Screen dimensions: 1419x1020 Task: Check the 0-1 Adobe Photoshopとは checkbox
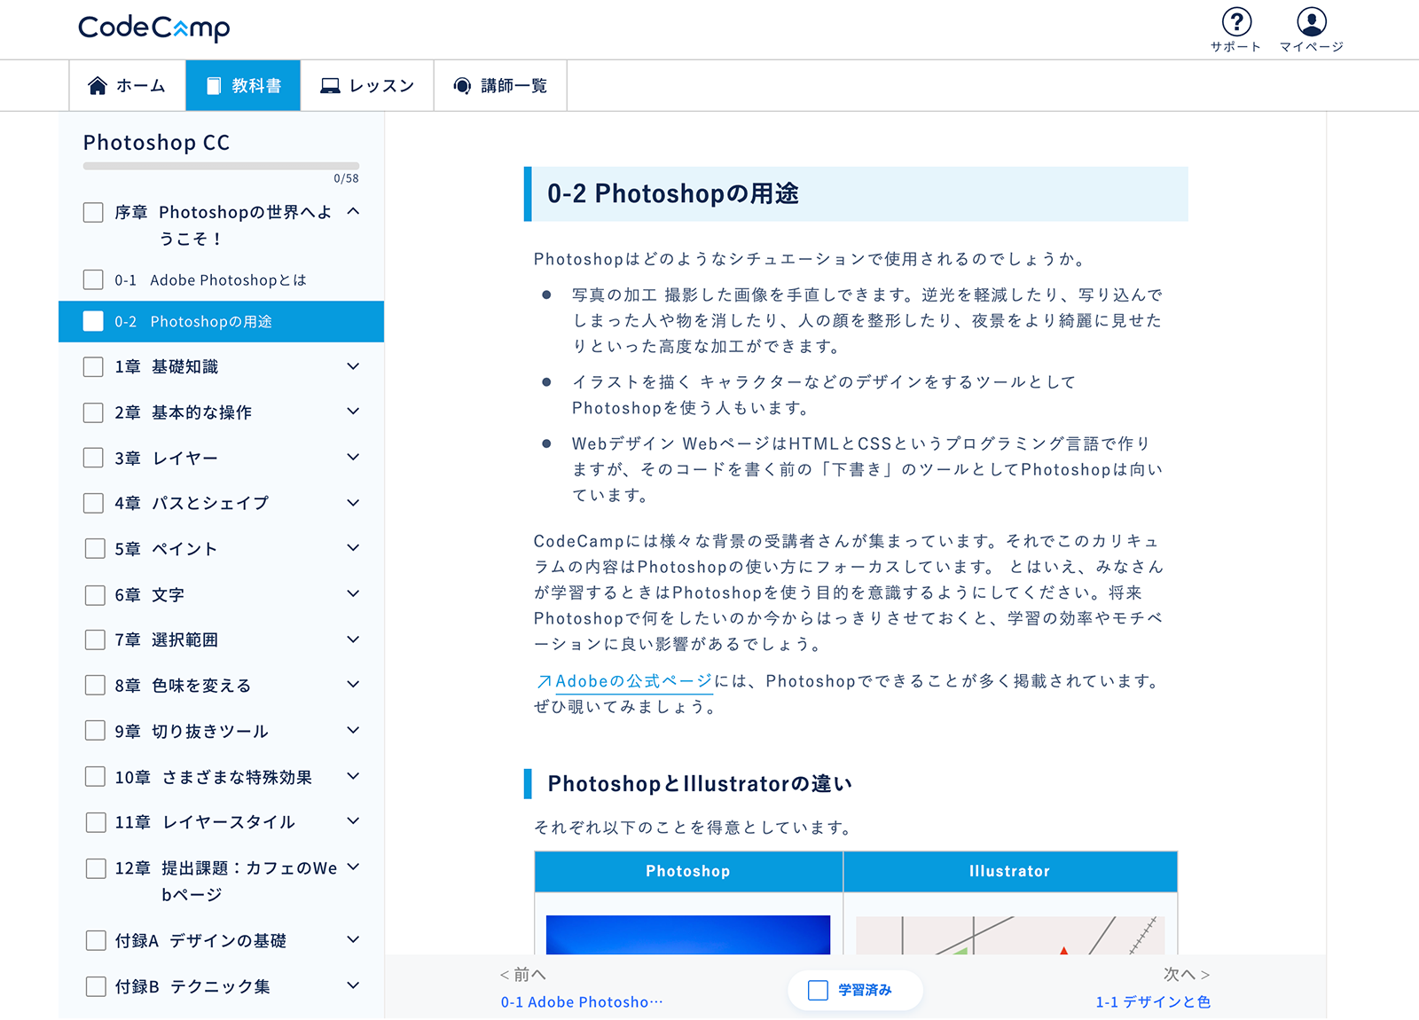pos(93,279)
